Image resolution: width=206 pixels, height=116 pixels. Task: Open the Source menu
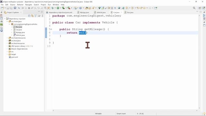pyautogui.click(x=13, y=5)
